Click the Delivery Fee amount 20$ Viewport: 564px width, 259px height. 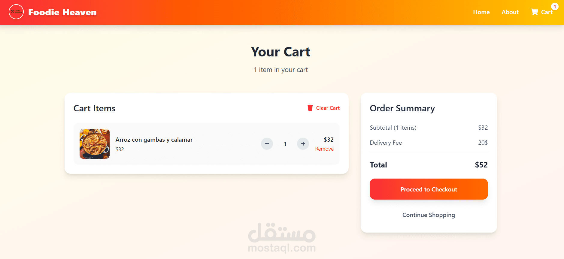click(483, 143)
